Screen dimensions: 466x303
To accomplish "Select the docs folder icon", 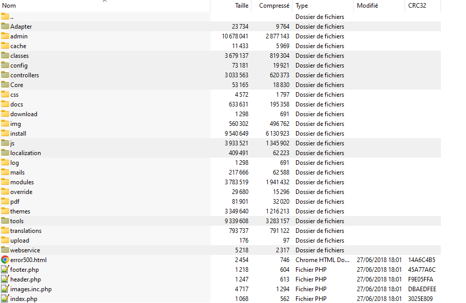I will [x=5, y=104].
